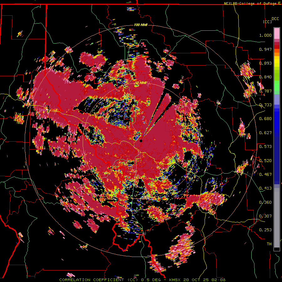
Task: Click the 0.307 scale value
Action: 265,216
